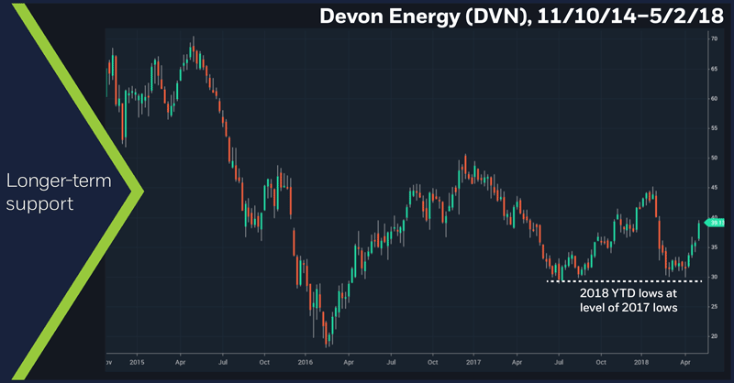The width and height of the screenshot is (734, 383).
Task: Select the 2016 label on the time axis
Action: (306, 361)
